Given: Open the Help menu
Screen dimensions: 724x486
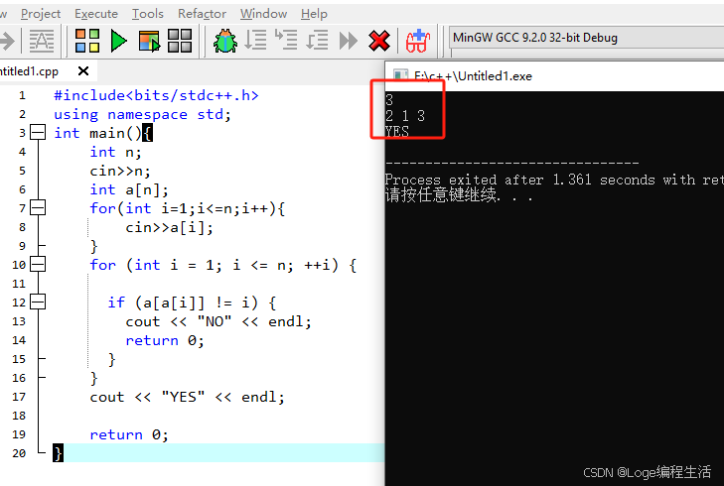Looking at the screenshot, I should (314, 14).
